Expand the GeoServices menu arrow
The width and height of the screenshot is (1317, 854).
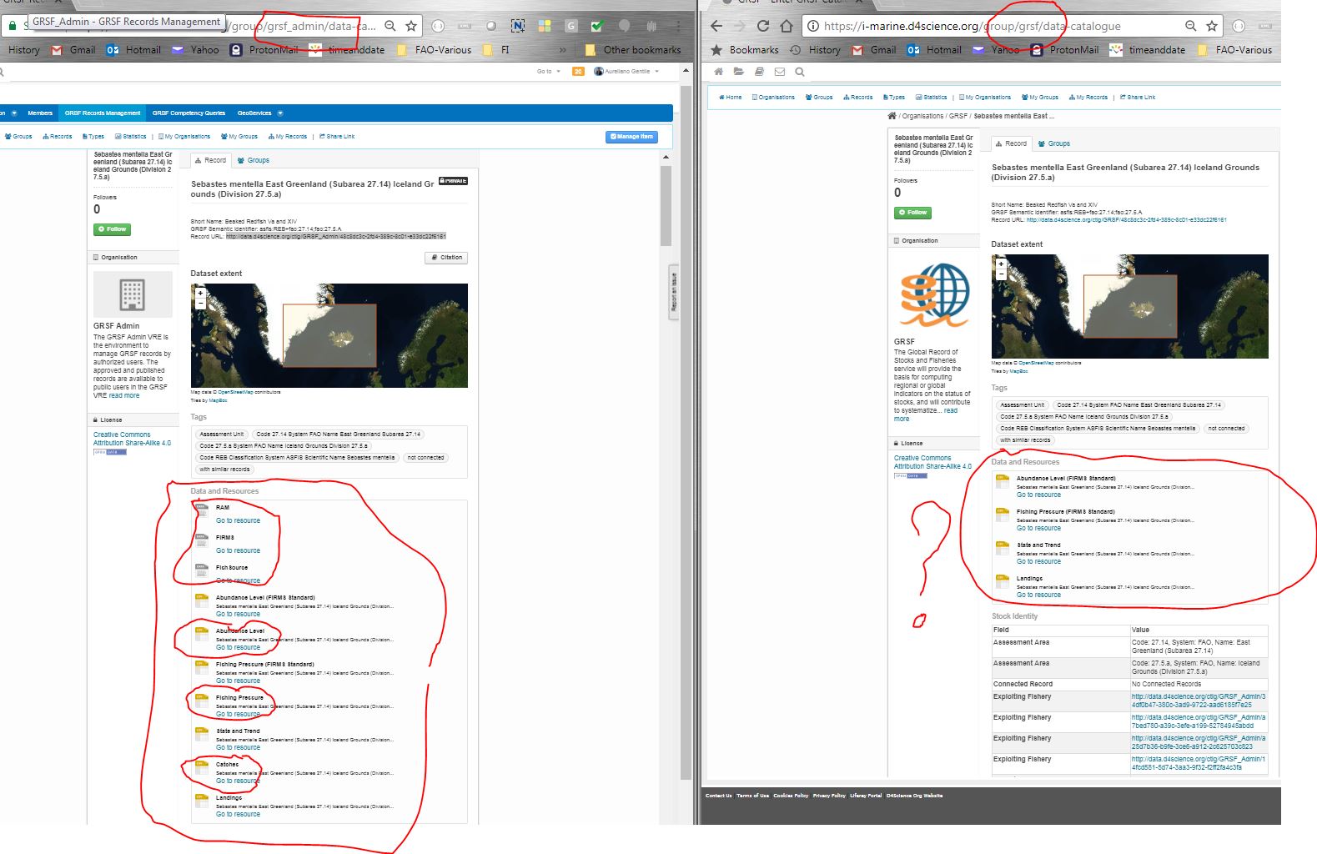click(x=280, y=113)
